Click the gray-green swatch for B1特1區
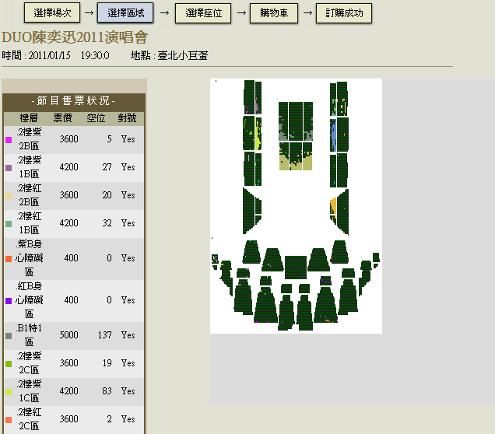 9,336
